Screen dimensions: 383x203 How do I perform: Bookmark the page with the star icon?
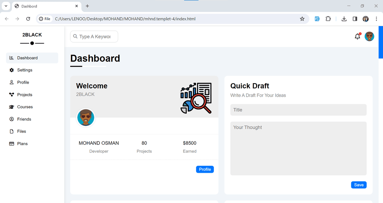coord(302,19)
